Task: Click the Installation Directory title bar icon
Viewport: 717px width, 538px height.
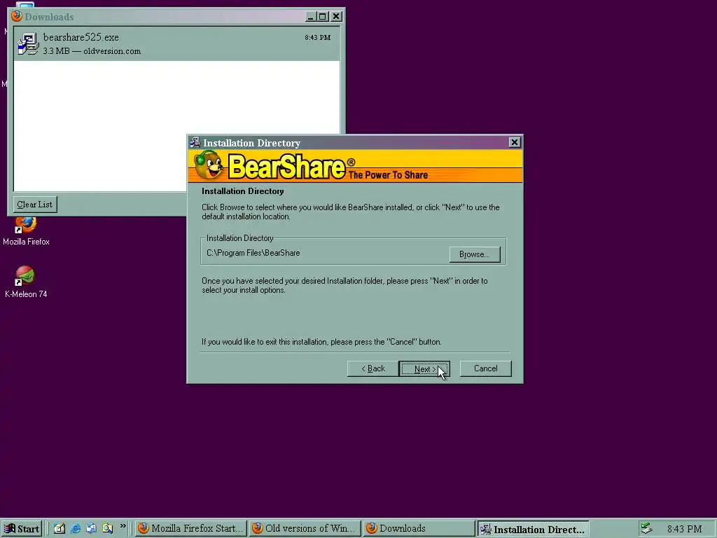Action: coord(195,143)
